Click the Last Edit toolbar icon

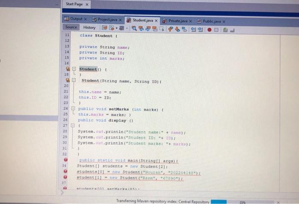pos(105,28)
